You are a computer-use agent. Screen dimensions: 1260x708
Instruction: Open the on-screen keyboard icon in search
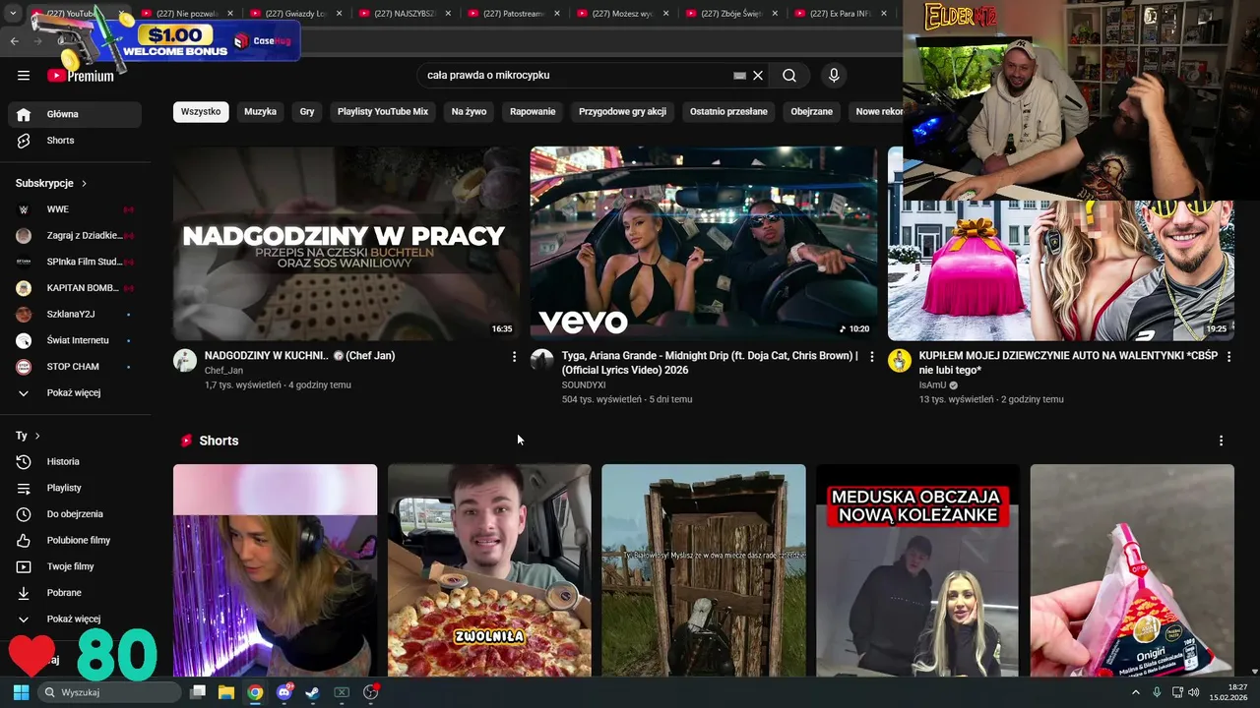739,75
